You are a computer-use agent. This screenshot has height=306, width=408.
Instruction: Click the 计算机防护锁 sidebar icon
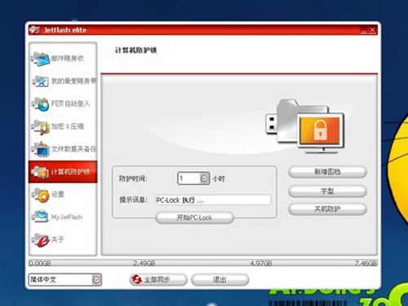pyautogui.click(x=40, y=172)
